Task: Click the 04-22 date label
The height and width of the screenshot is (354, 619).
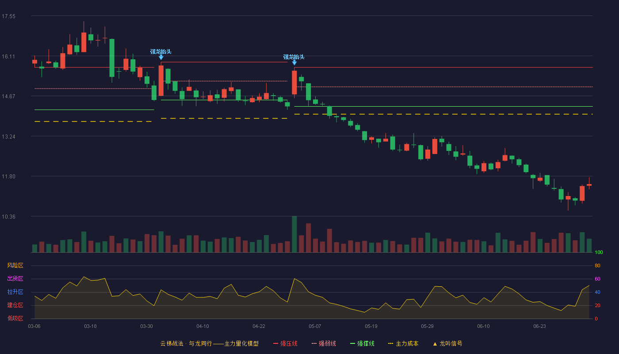Action: pyautogui.click(x=259, y=326)
